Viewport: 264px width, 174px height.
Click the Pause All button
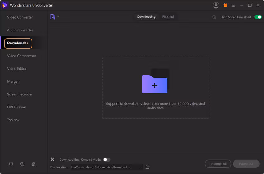(x=246, y=164)
